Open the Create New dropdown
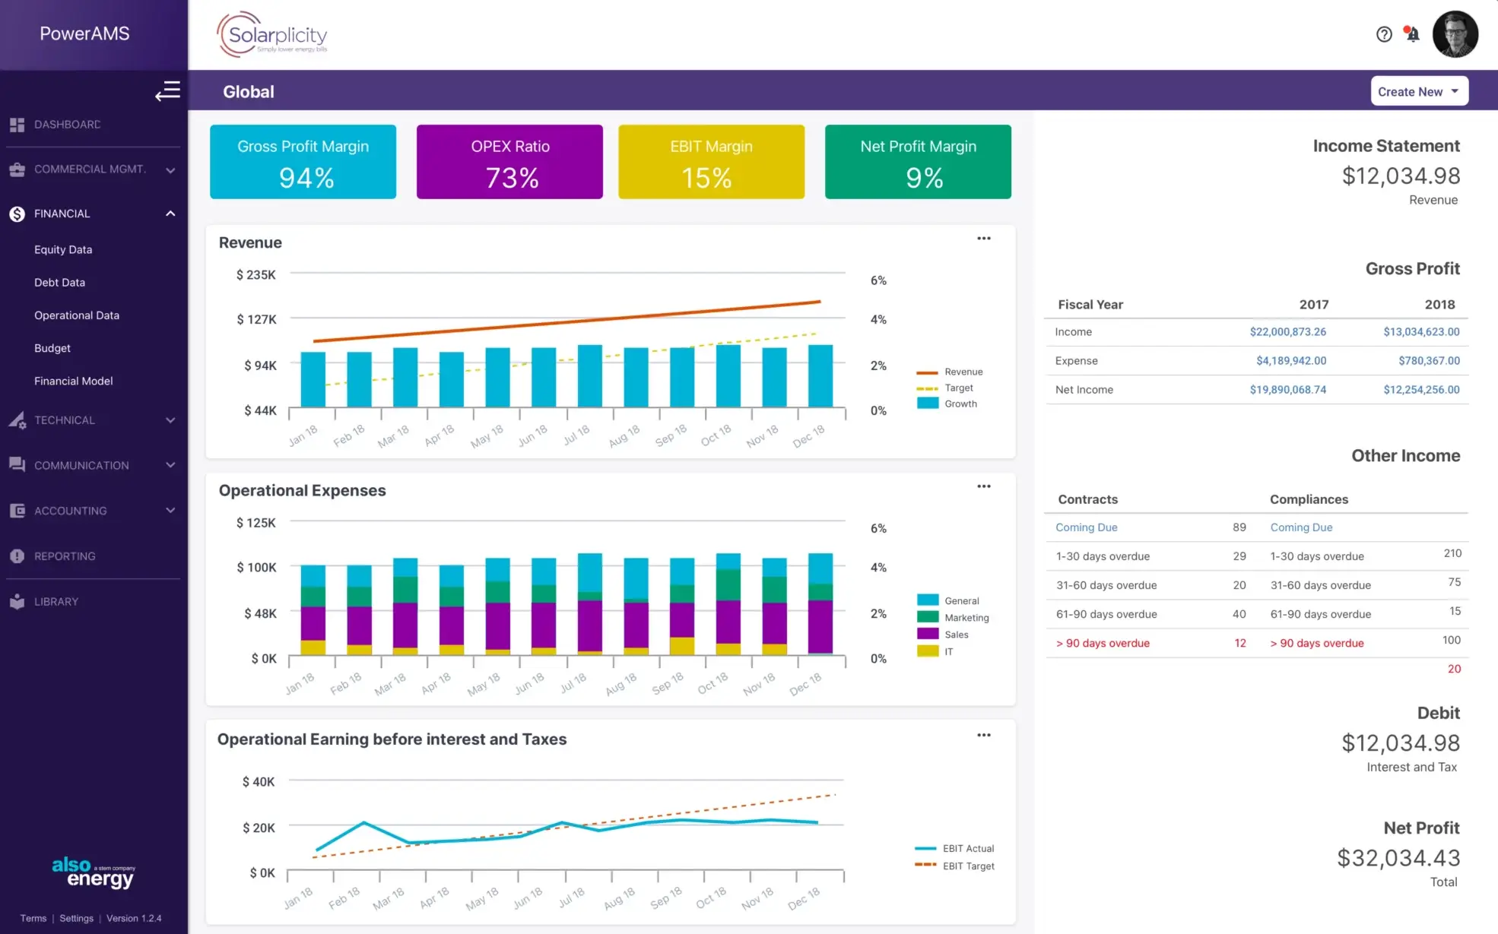1498x934 pixels. pyautogui.click(x=1418, y=90)
